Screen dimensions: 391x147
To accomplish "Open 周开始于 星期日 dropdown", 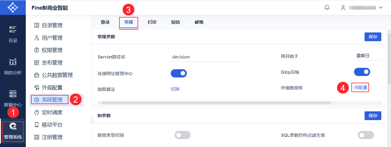I will click(367, 56).
